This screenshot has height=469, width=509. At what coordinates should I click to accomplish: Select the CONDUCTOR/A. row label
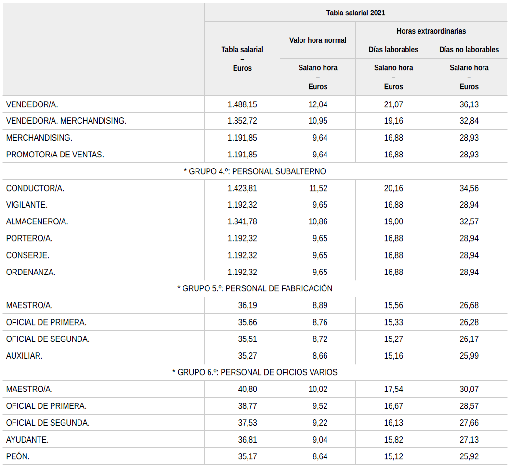pyautogui.click(x=35, y=188)
